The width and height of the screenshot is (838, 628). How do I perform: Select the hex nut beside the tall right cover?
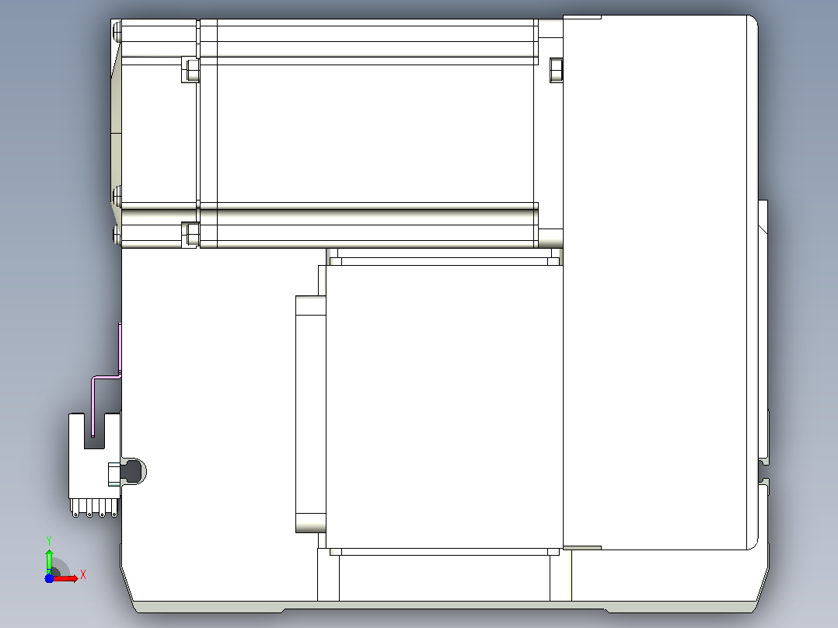coord(556,70)
